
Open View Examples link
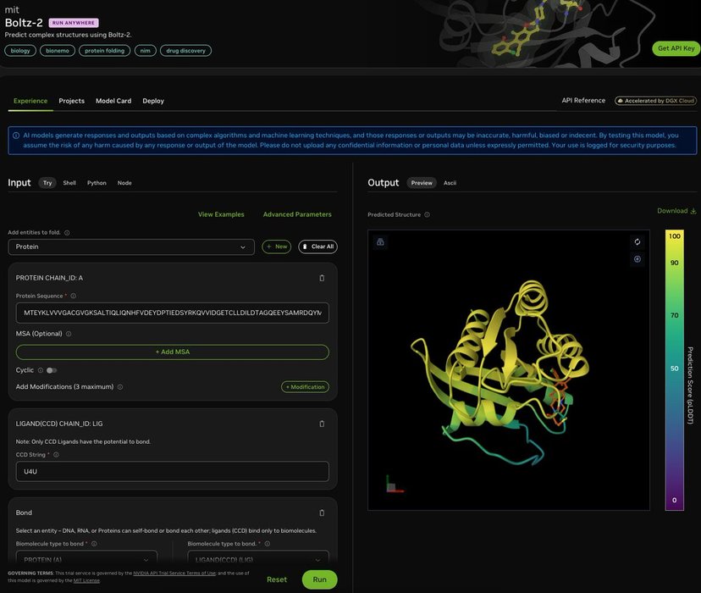pos(221,214)
